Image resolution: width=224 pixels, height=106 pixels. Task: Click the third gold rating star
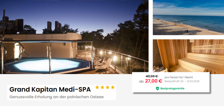point(108,87)
